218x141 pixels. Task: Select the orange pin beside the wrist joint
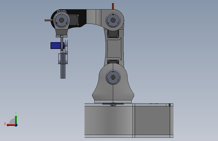point(49,20)
